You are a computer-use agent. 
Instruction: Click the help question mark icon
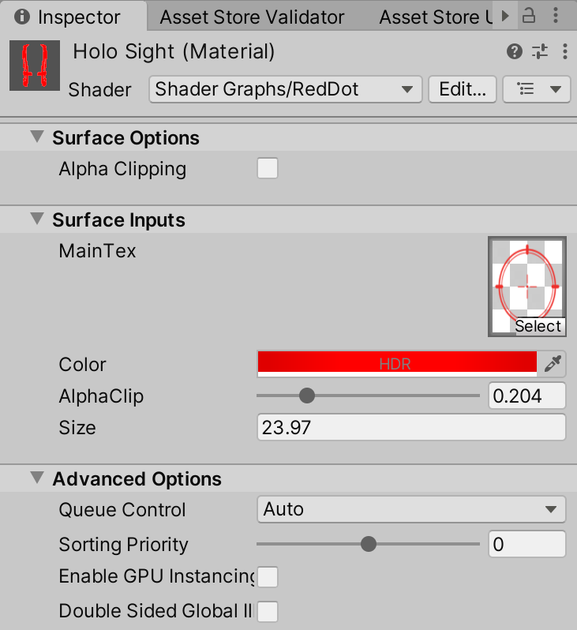coord(515,52)
